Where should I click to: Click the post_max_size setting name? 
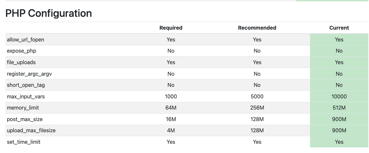[25, 119]
